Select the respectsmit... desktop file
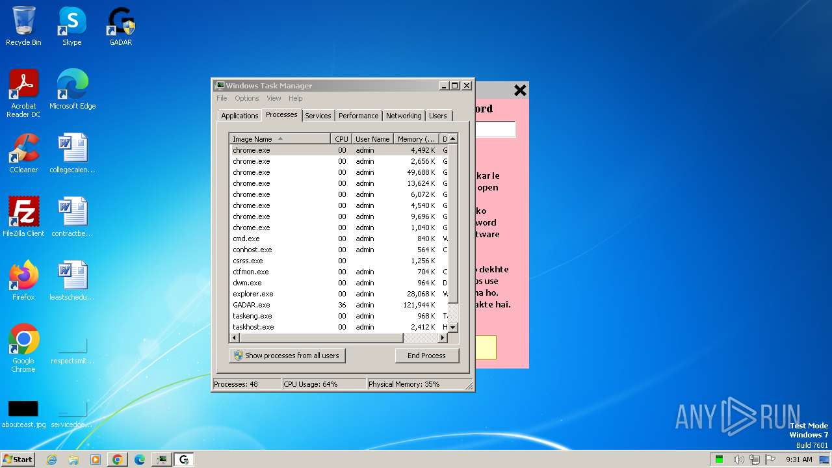 pos(72,351)
